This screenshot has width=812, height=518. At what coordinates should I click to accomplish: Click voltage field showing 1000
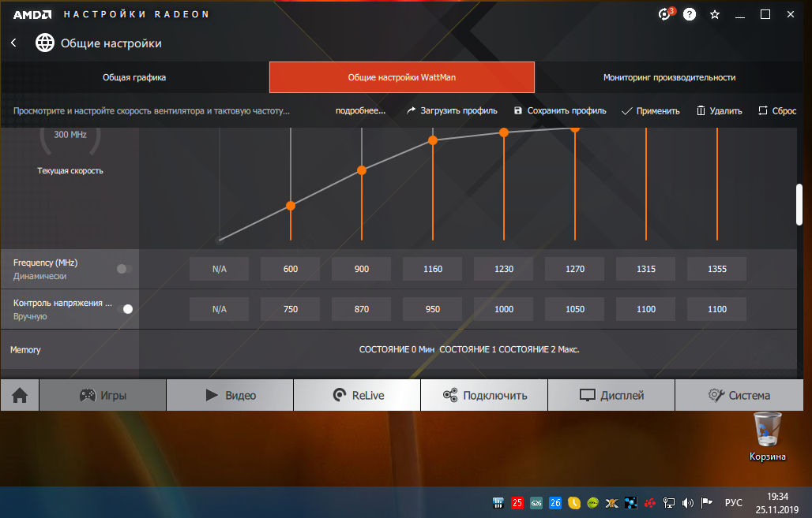tap(504, 309)
